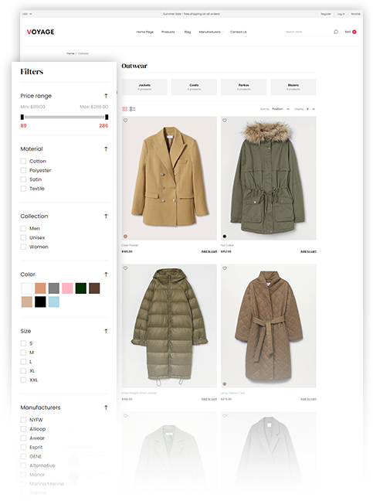This screenshot has height=501, width=373.
Task: Open Sort by Position dropdown
Action: [280, 109]
